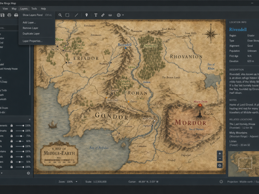Toggle lock on the 80% opacity layer
Image resolution: width=259 pixels, height=194 pixels.
12,156
